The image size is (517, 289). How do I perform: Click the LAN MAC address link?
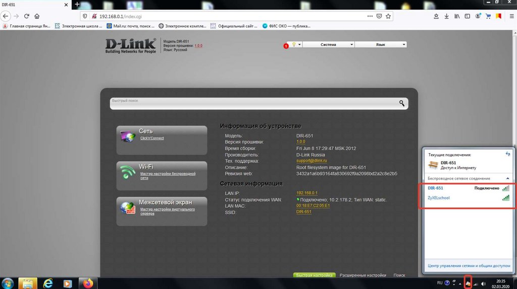313,205
